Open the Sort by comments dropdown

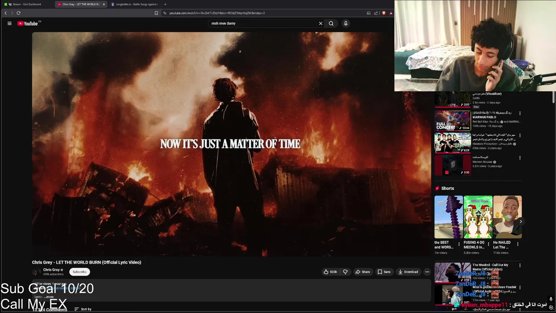(x=83, y=309)
